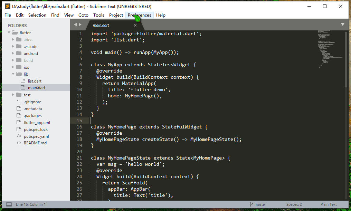The height and width of the screenshot is (211, 351).
Task: Open .metadata file
Action: (x=33, y=109)
